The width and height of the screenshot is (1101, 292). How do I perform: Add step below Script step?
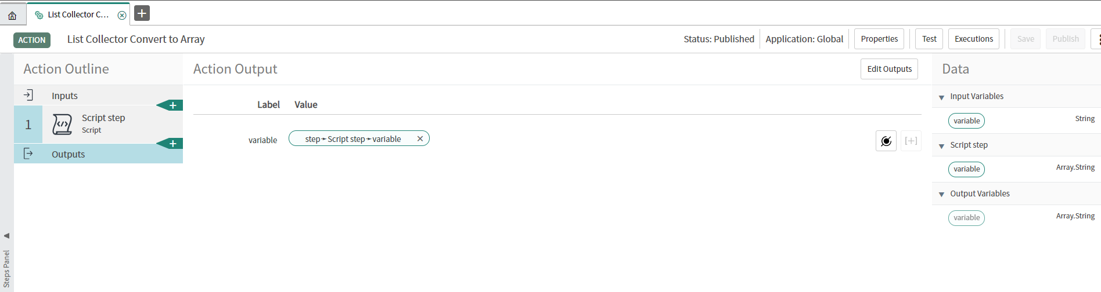pyautogui.click(x=172, y=144)
